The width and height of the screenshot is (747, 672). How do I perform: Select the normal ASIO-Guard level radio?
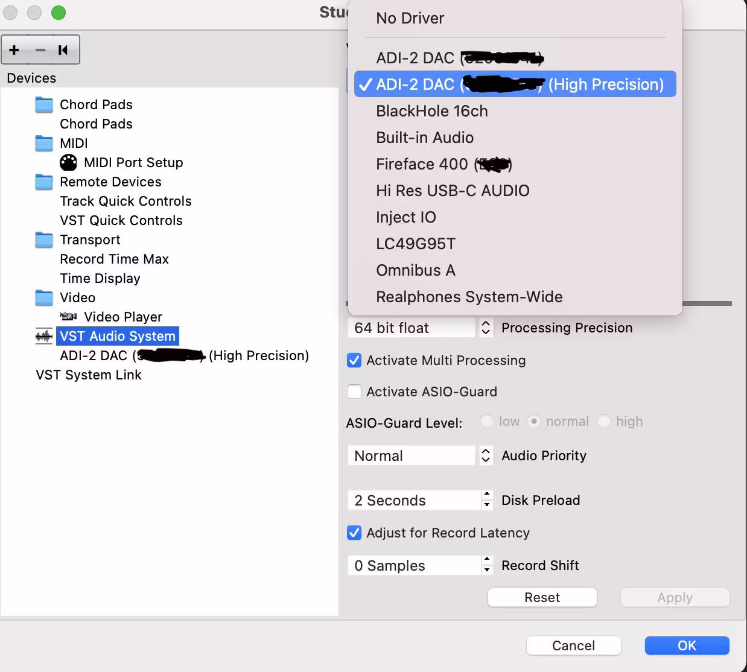click(534, 421)
